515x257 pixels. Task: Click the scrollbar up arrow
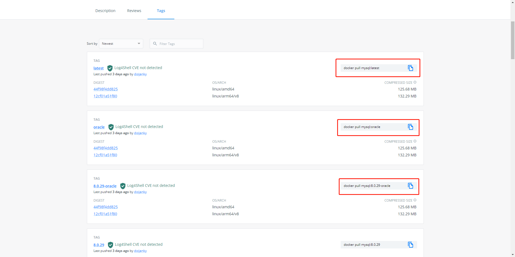point(513,2)
